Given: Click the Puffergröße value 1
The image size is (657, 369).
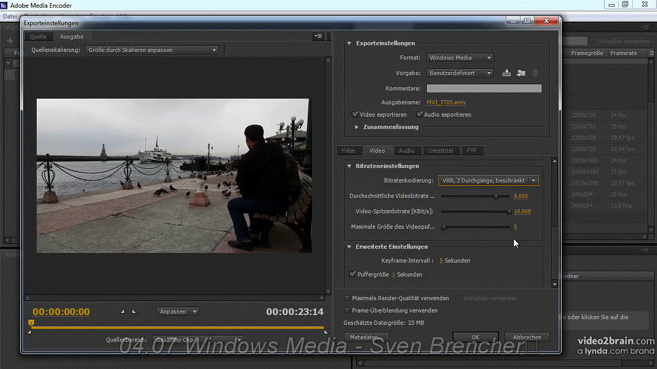Looking at the screenshot, I should [393, 274].
